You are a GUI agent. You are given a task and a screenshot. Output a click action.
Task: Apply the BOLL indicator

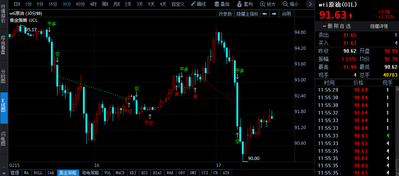tap(38, 173)
